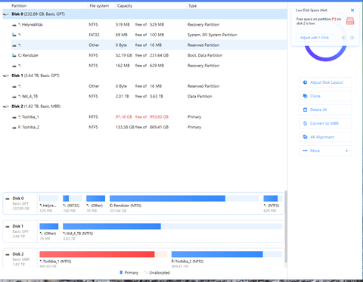Select Disk 2 in the disk map

coord(20,259)
